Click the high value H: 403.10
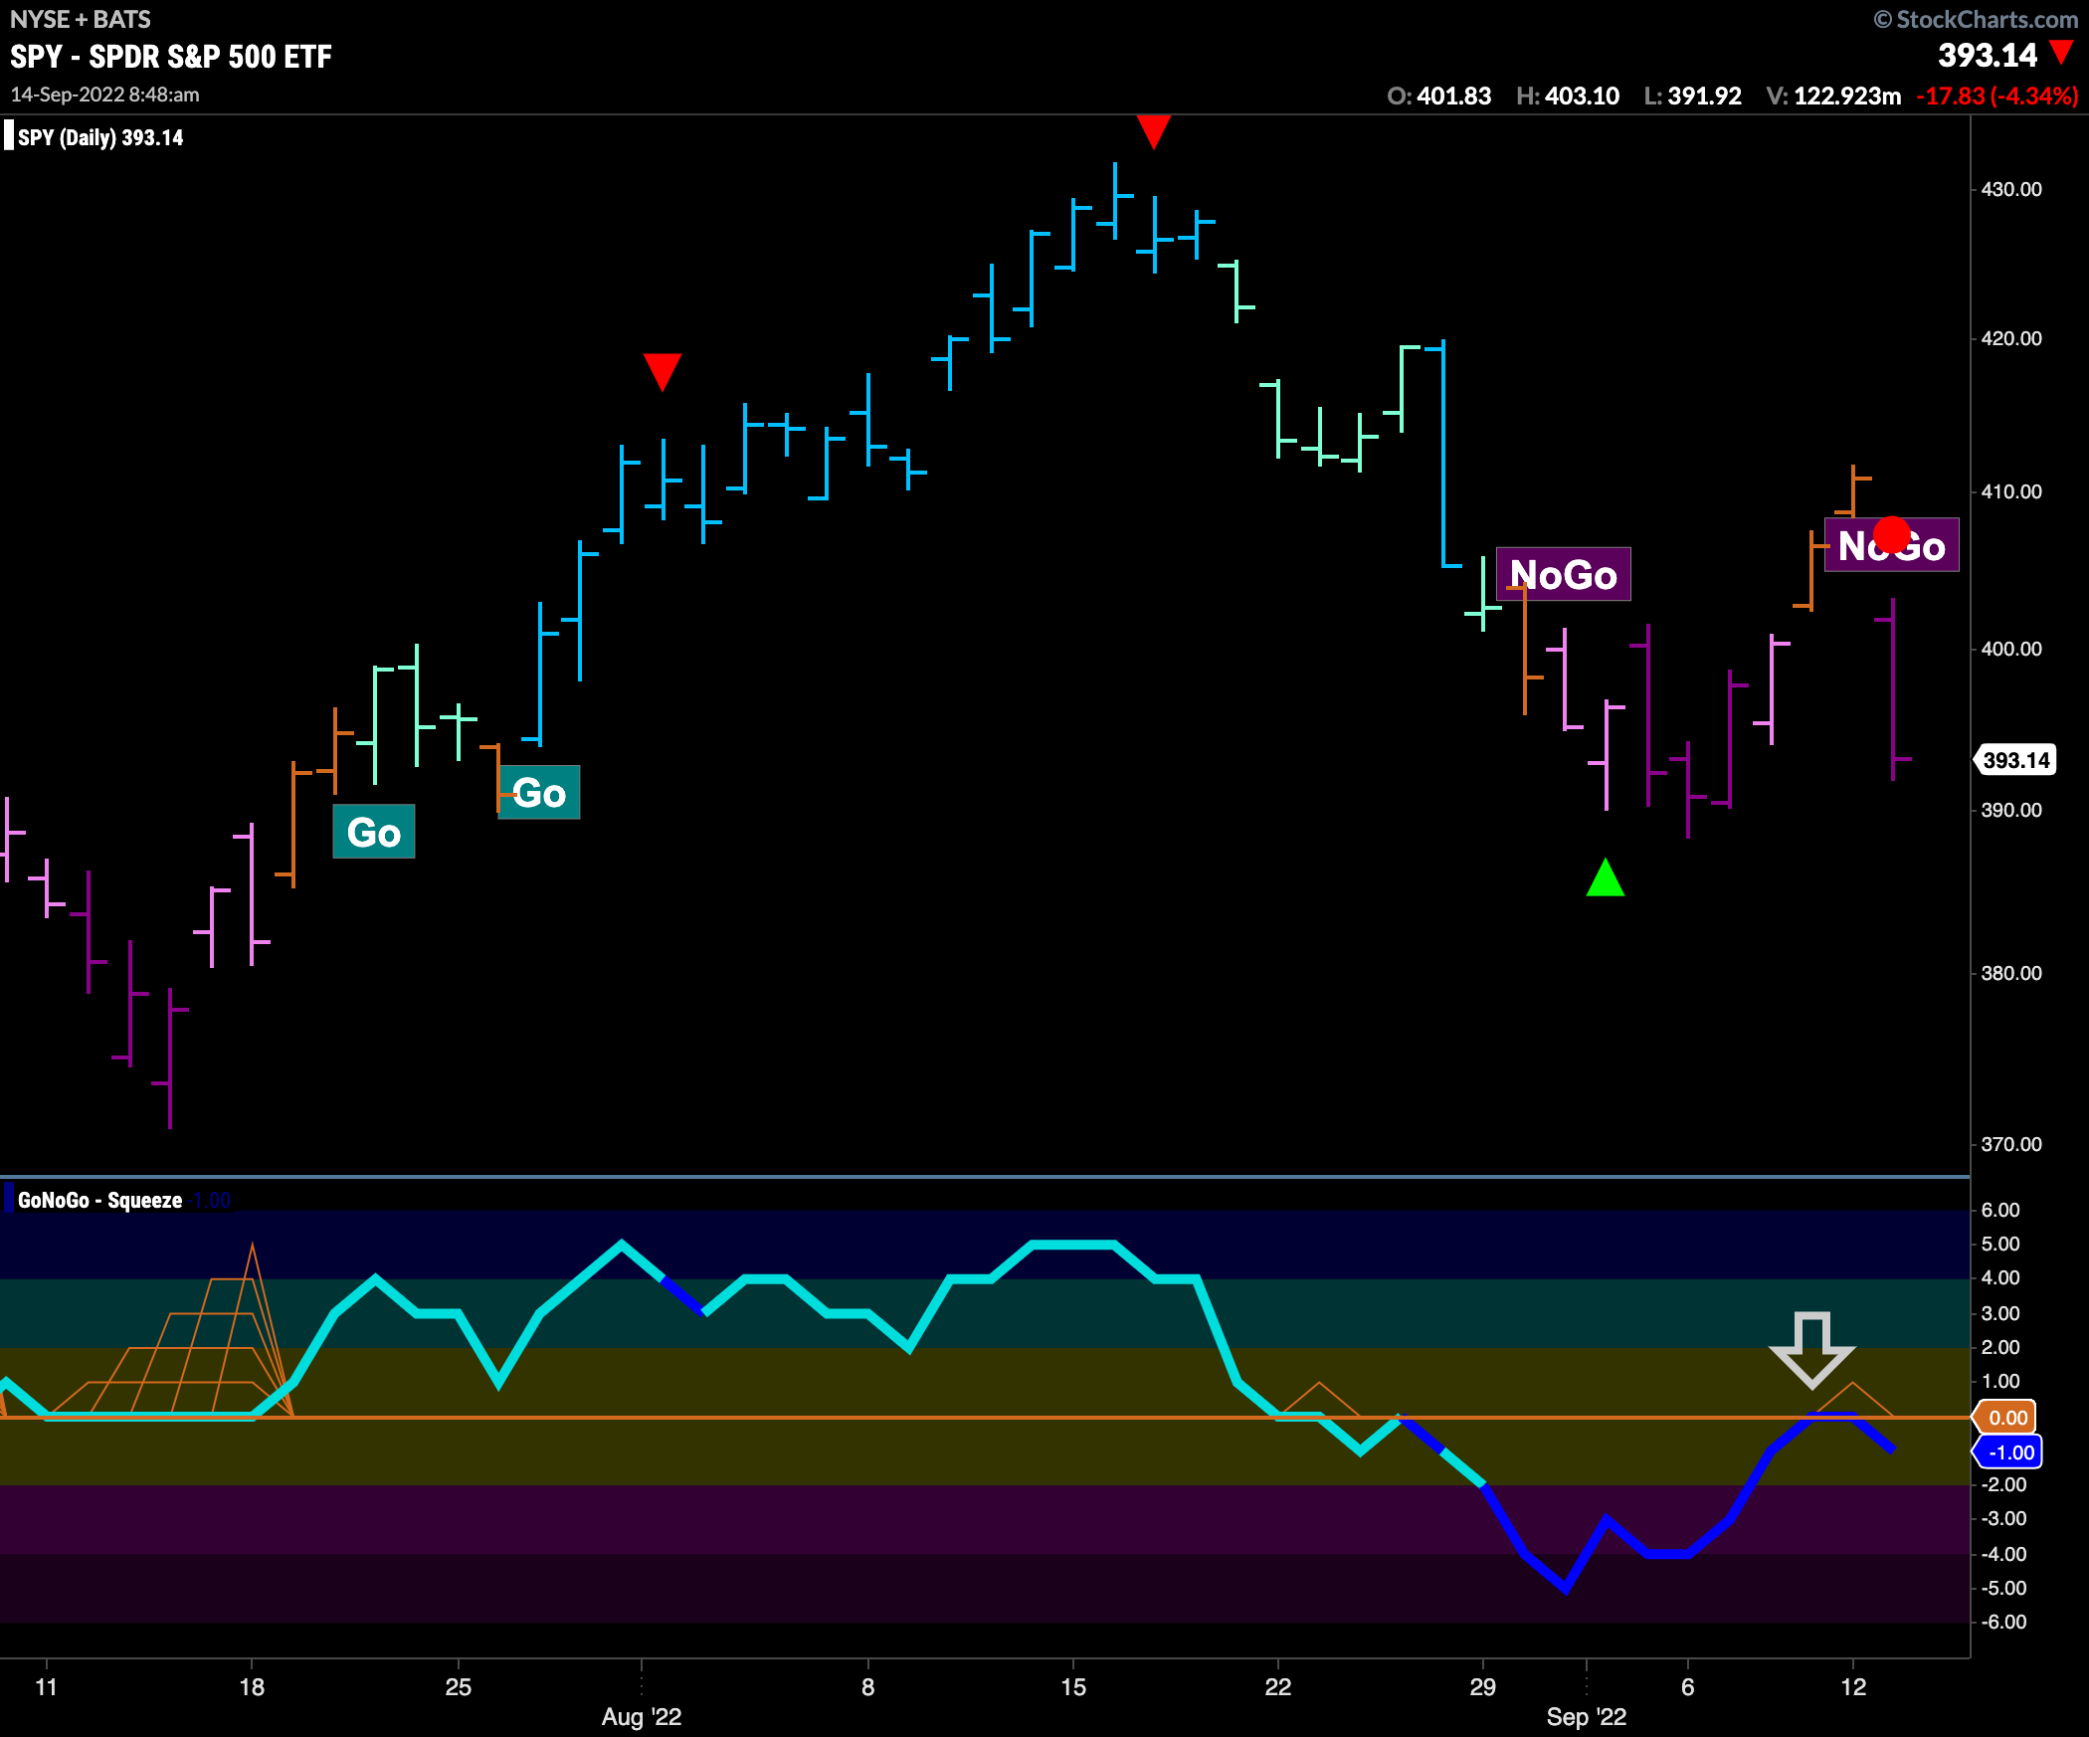Viewport: 2089px width, 1737px height. pyautogui.click(x=1568, y=96)
